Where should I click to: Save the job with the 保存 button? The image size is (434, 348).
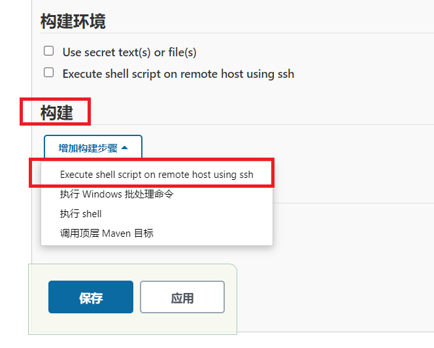pos(91,297)
